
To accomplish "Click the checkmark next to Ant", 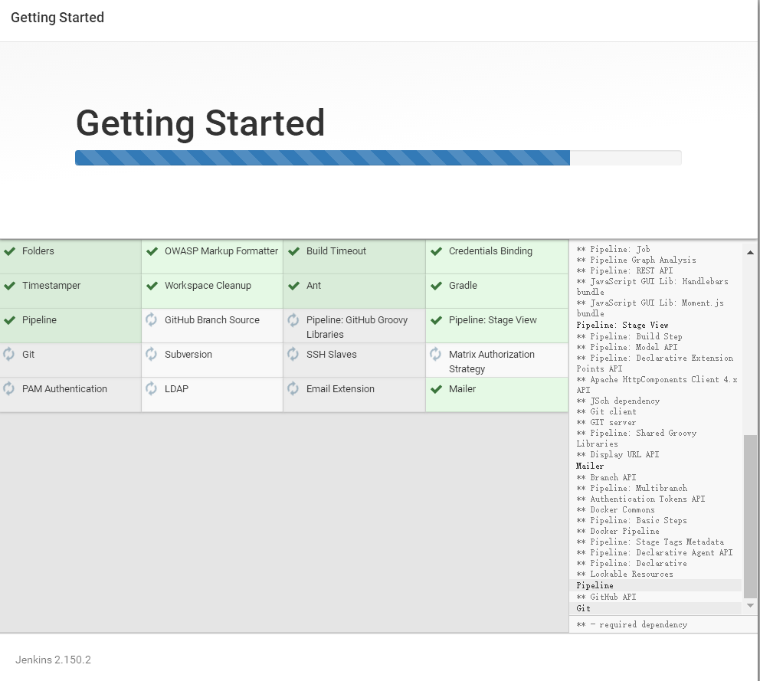I will pos(293,286).
